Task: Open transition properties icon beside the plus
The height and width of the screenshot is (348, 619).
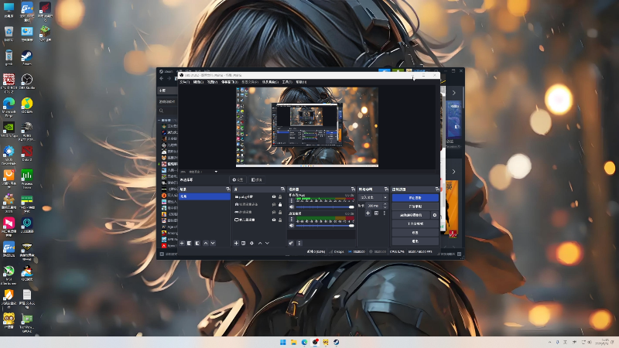Action: pos(376,213)
